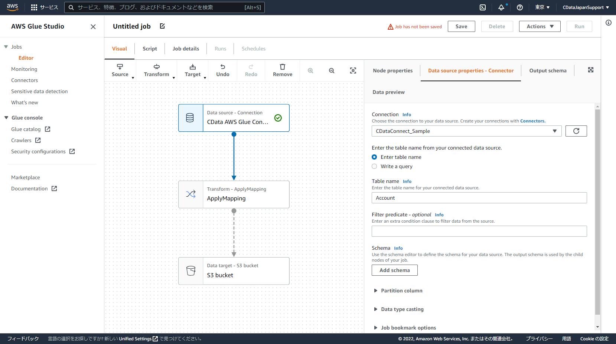Zoom out on the canvas
The image size is (616, 344).
click(x=332, y=71)
